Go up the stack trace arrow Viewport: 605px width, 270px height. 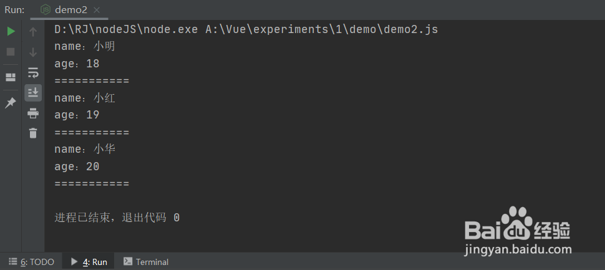point(33,32)
